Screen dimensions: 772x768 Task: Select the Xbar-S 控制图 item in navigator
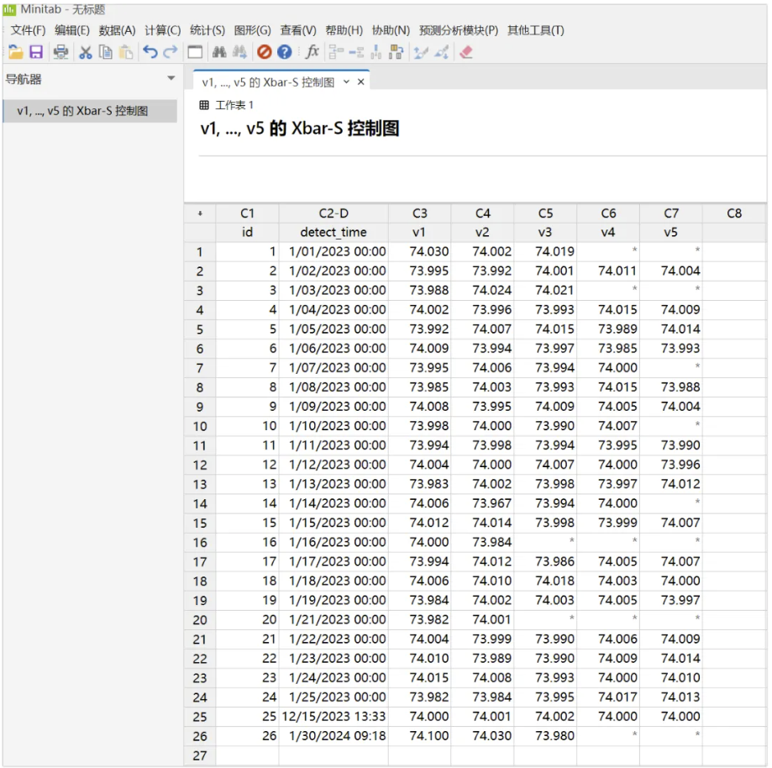tap(82, 111)
